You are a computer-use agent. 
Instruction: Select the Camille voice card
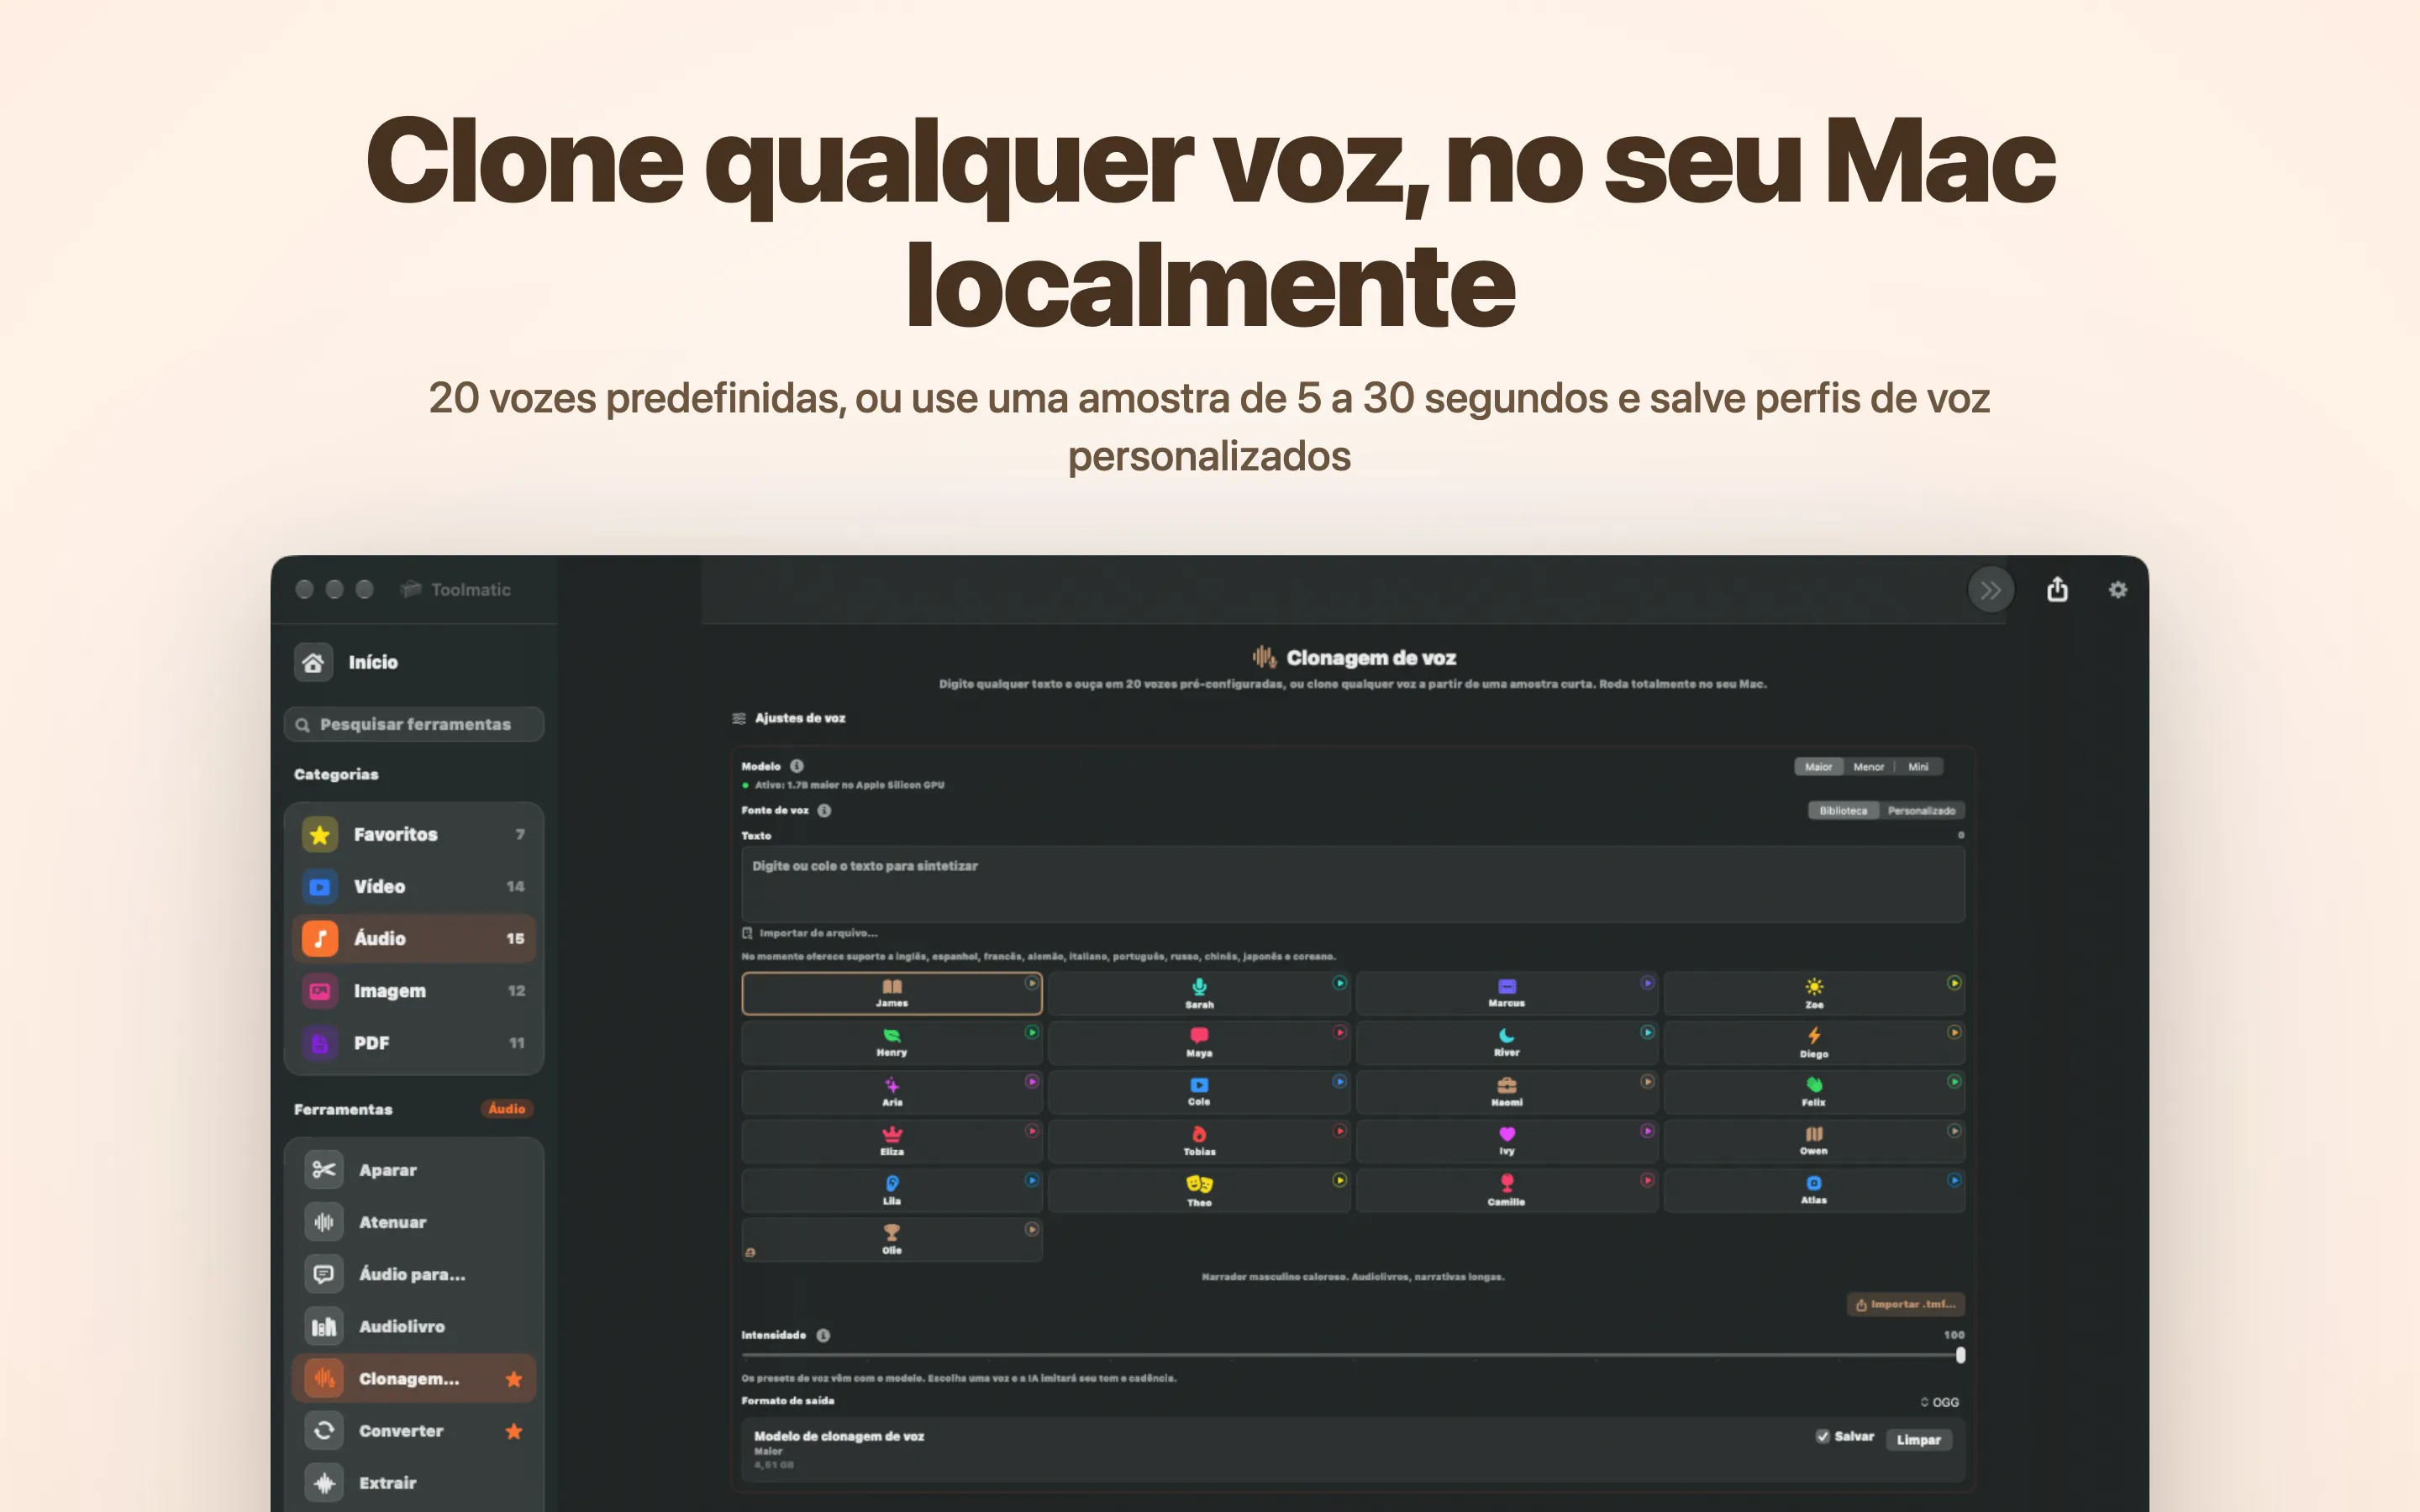tap(1506, 1190)
